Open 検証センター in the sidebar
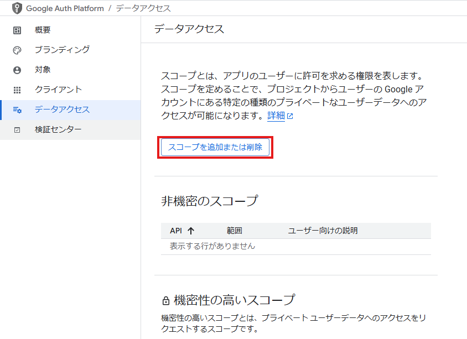The width and height of the screenshot is (467, 339). pos(70,130)
